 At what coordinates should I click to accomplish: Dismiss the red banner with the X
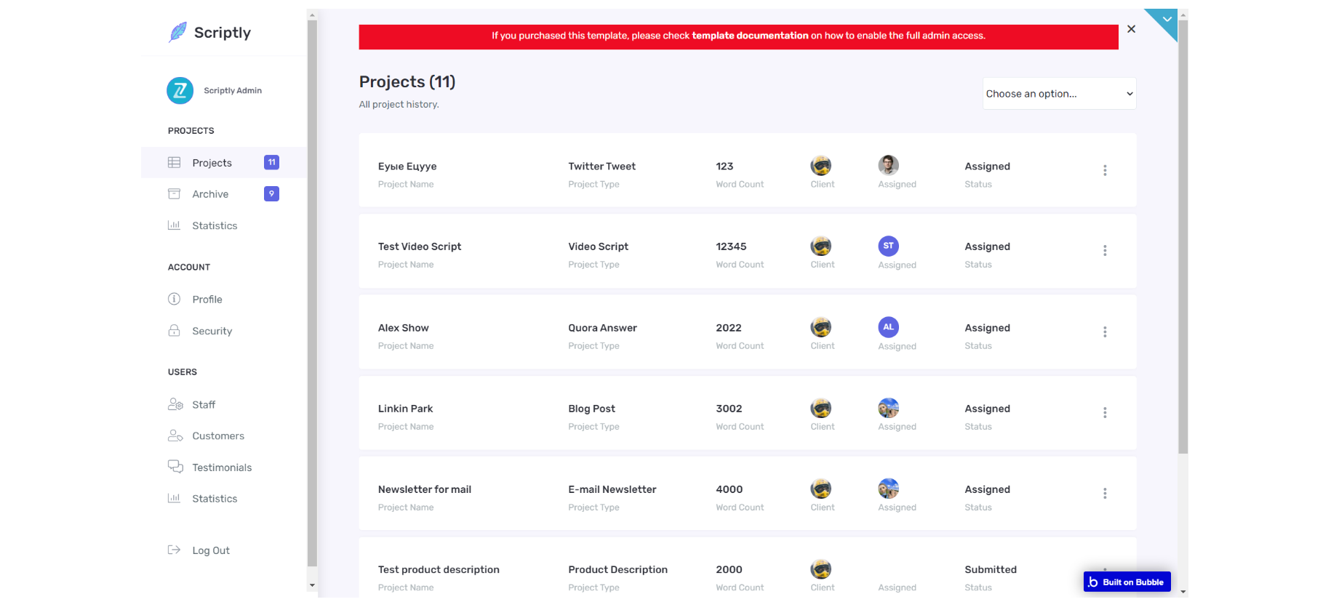(x=1131, y=29)
